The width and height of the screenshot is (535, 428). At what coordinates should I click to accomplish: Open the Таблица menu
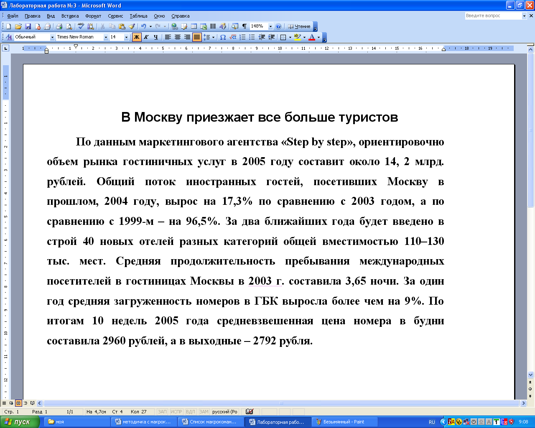[138, 16]
